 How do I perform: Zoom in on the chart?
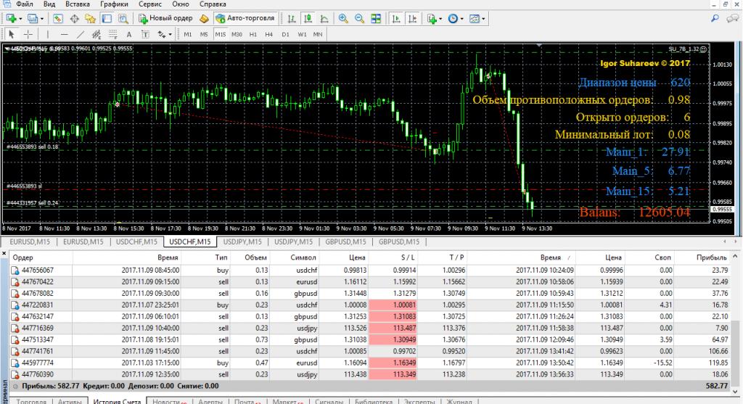pyautogui.click(x=342, y=18)
